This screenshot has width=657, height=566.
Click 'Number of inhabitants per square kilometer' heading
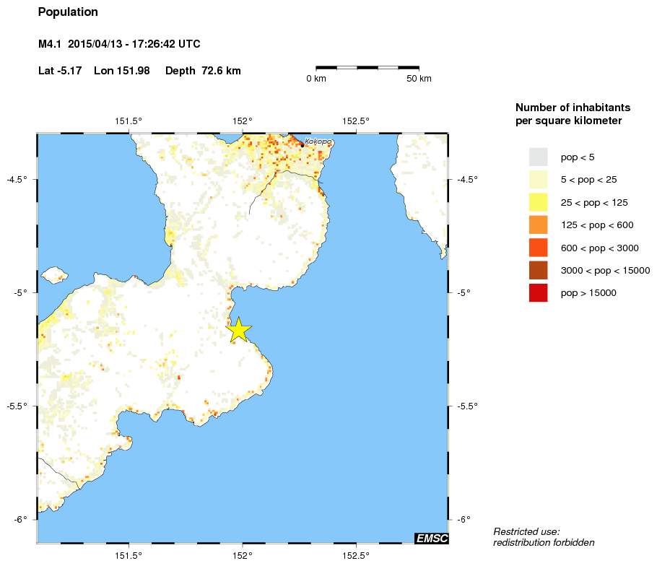click(x=569, y=113)
